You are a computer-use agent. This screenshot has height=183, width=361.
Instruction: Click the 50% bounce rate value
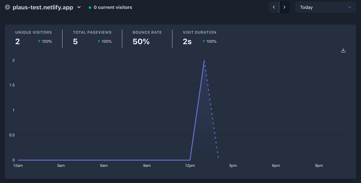tap(141, 42)
